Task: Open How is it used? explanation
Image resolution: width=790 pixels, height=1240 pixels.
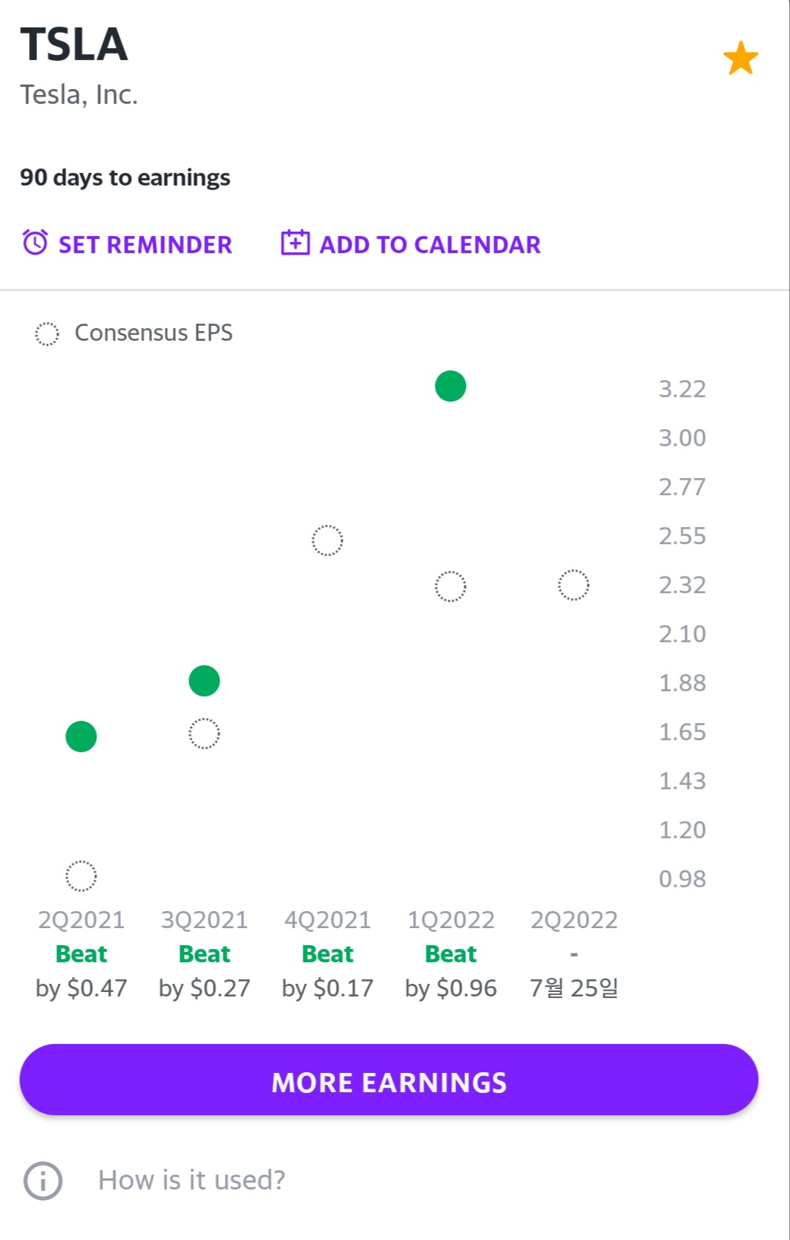Action: (191, 1181)
